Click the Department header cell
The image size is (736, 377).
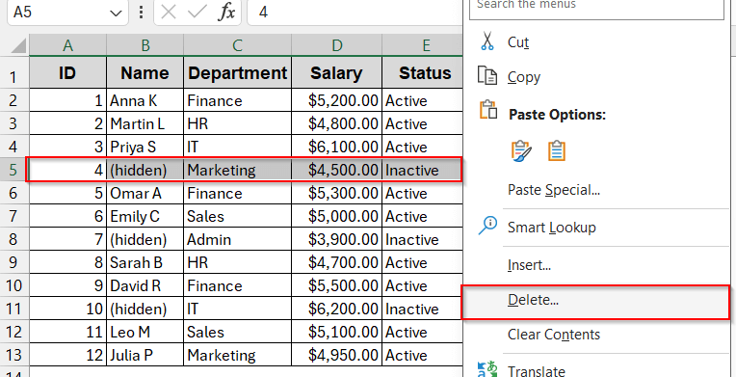tap(238, 73)
